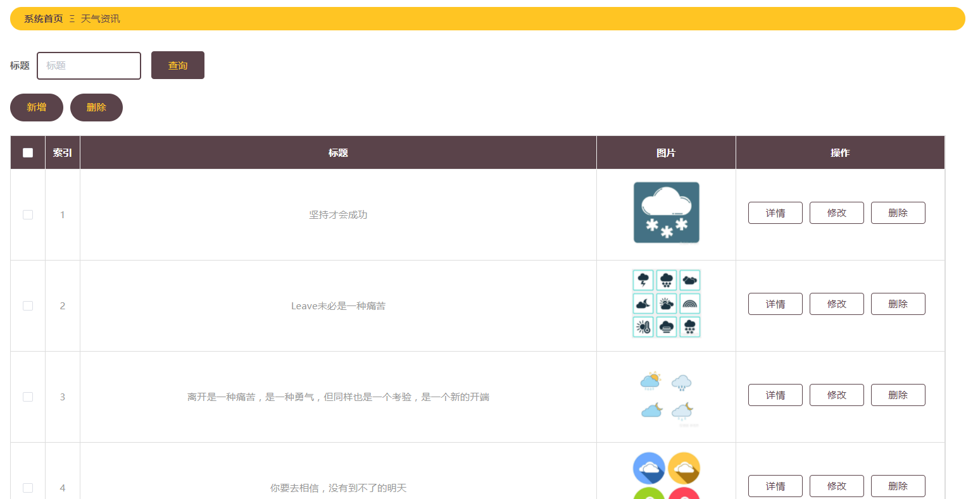Click 删除 in row 3
The width and height of the screenshot is (966, 499).
pyautogui.click(x=898, y=395)
